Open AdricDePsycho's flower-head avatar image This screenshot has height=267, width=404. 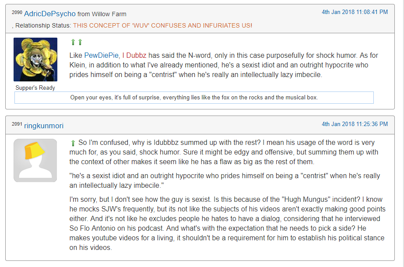click(x=35, y=60)
